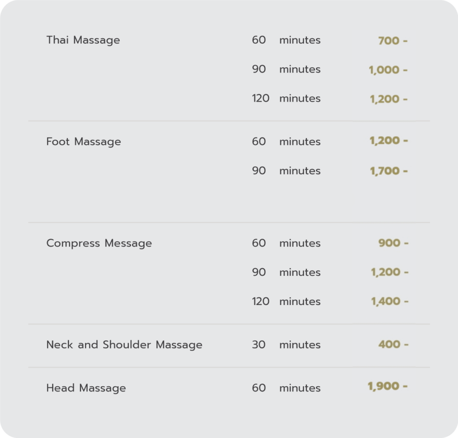Click Compress Message 1,400 price
Image resolution: width=458 pixels, height=438 pixels.
(x=390, y=301)
